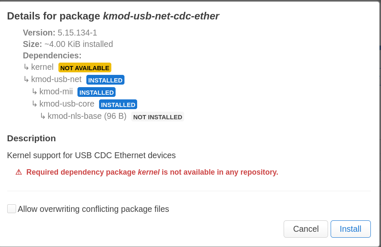The height and width of the screenshot is (247, 381).
Task: Enable Allow overwriting conflicting package files checkbox
Action: tap(12, 209)
